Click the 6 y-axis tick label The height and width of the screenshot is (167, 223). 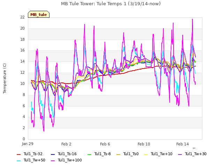pos(24,106)
